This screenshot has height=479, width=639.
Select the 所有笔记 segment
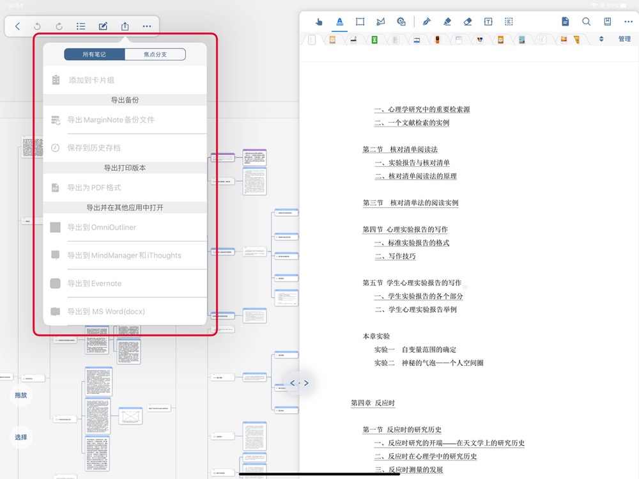[95, 54]
